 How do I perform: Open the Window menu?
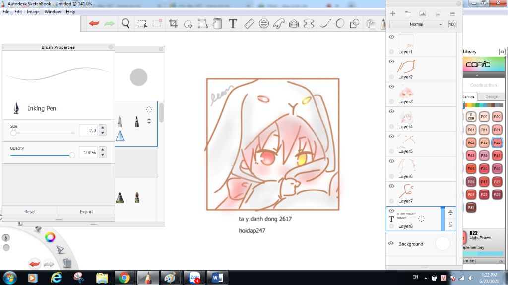point(53,12)
